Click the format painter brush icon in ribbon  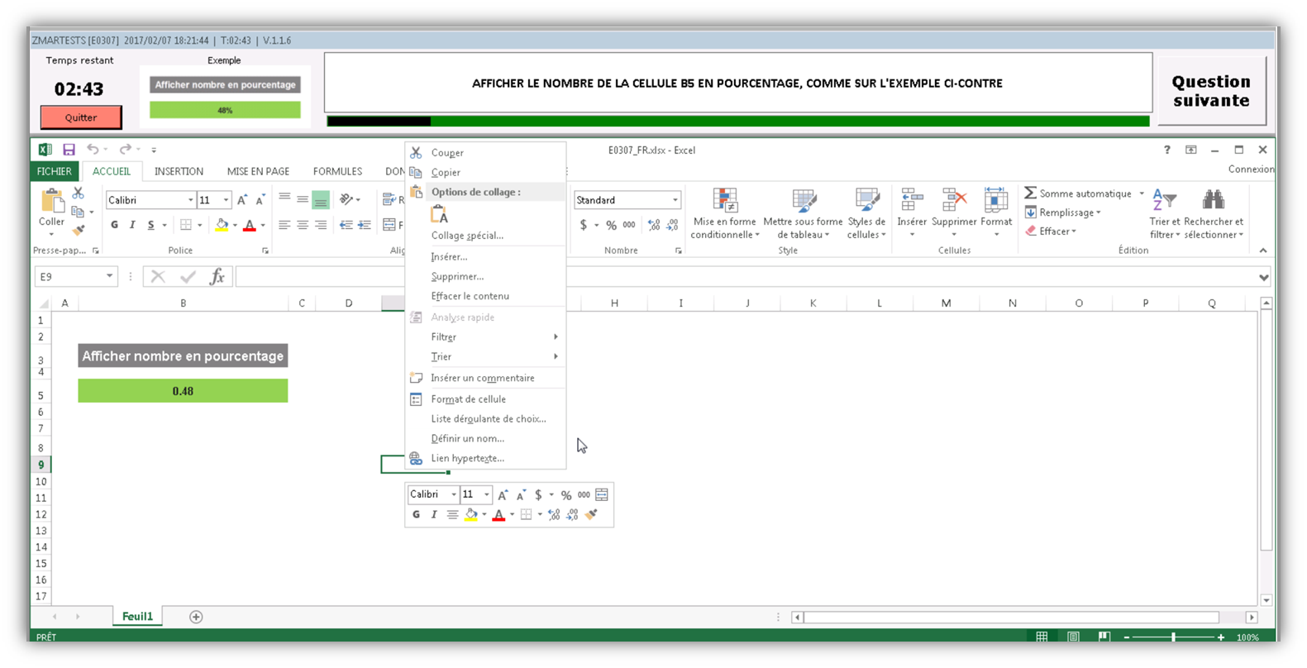pos(78,231)
